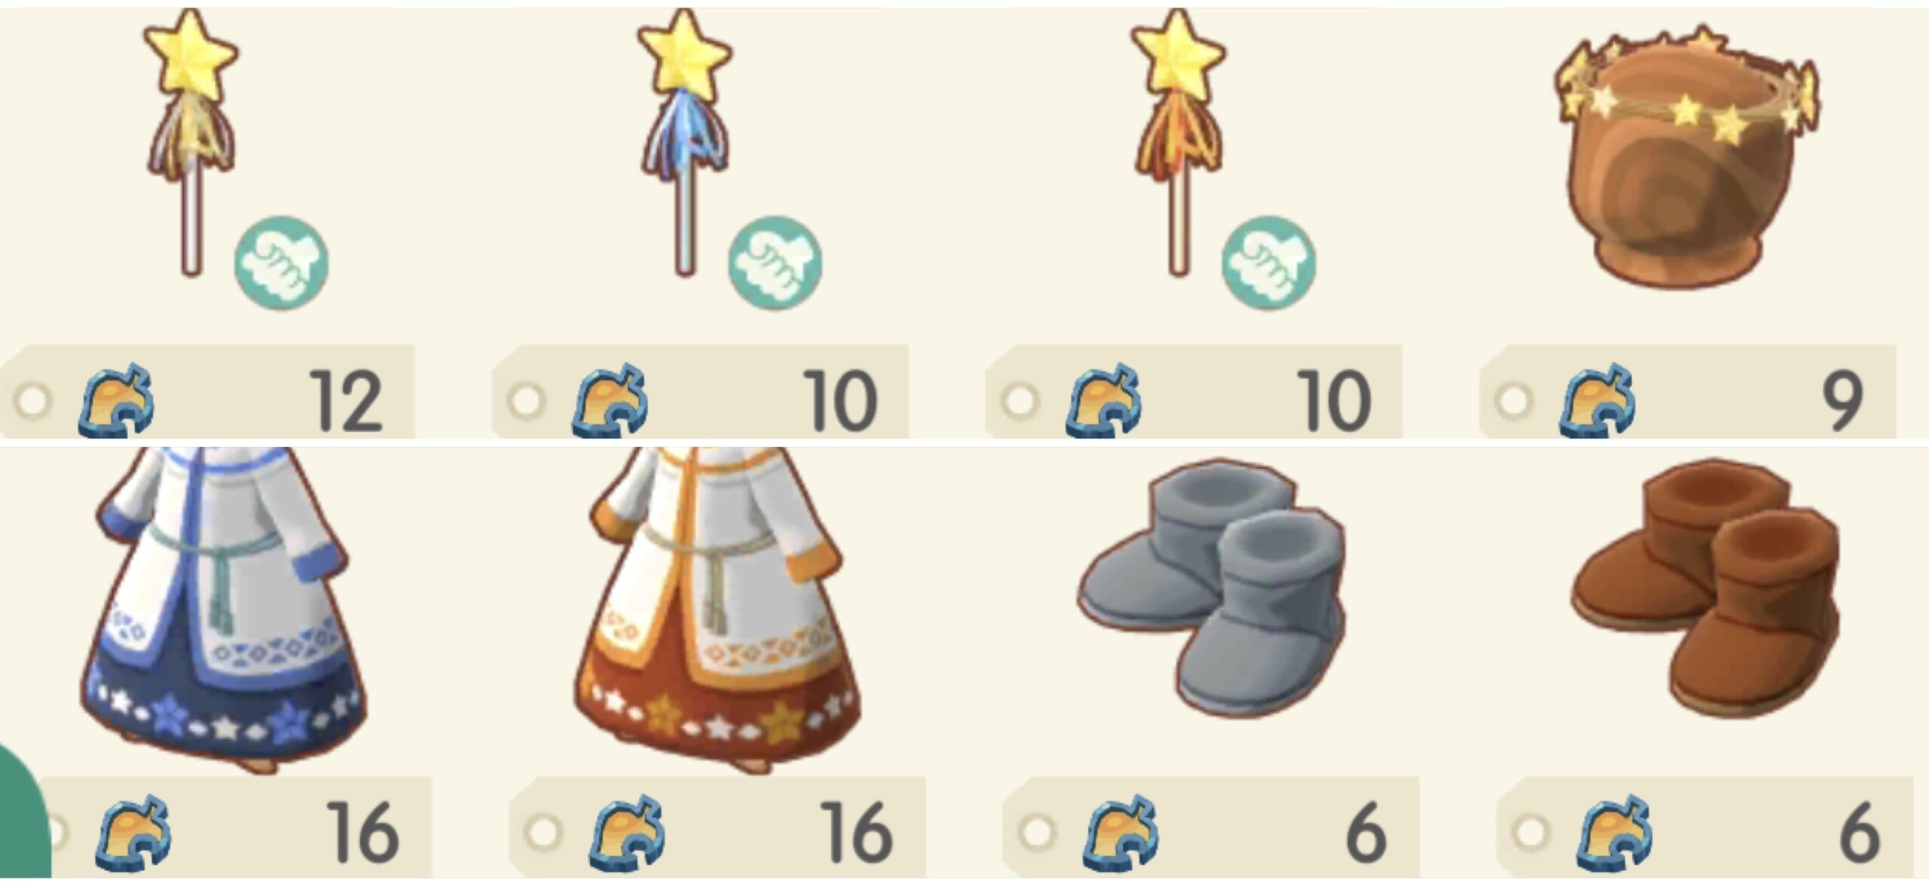Click the gray boots price tag showing 6
The image size is (1929, 881).
click(x=1211, y=825)
